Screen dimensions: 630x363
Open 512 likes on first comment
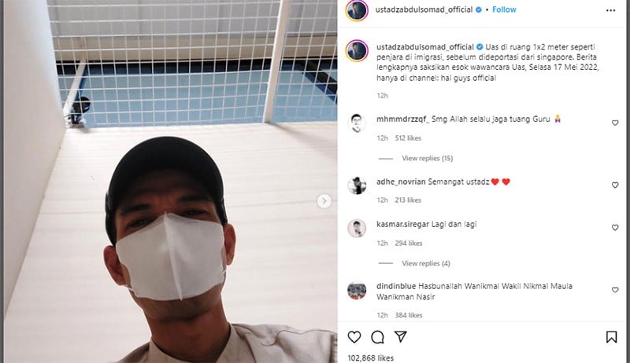coord(408,137)
